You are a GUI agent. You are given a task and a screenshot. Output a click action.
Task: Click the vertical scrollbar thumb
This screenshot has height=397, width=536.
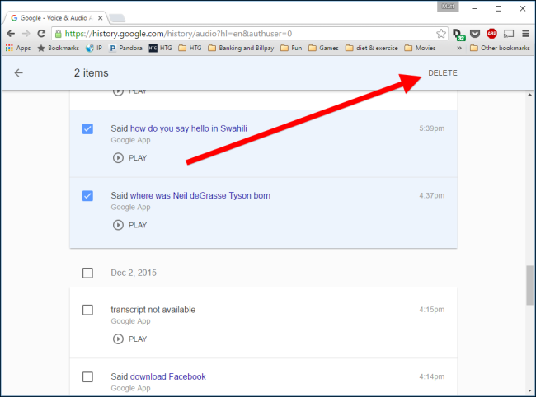pyautogui.click(x=530, y=285)
